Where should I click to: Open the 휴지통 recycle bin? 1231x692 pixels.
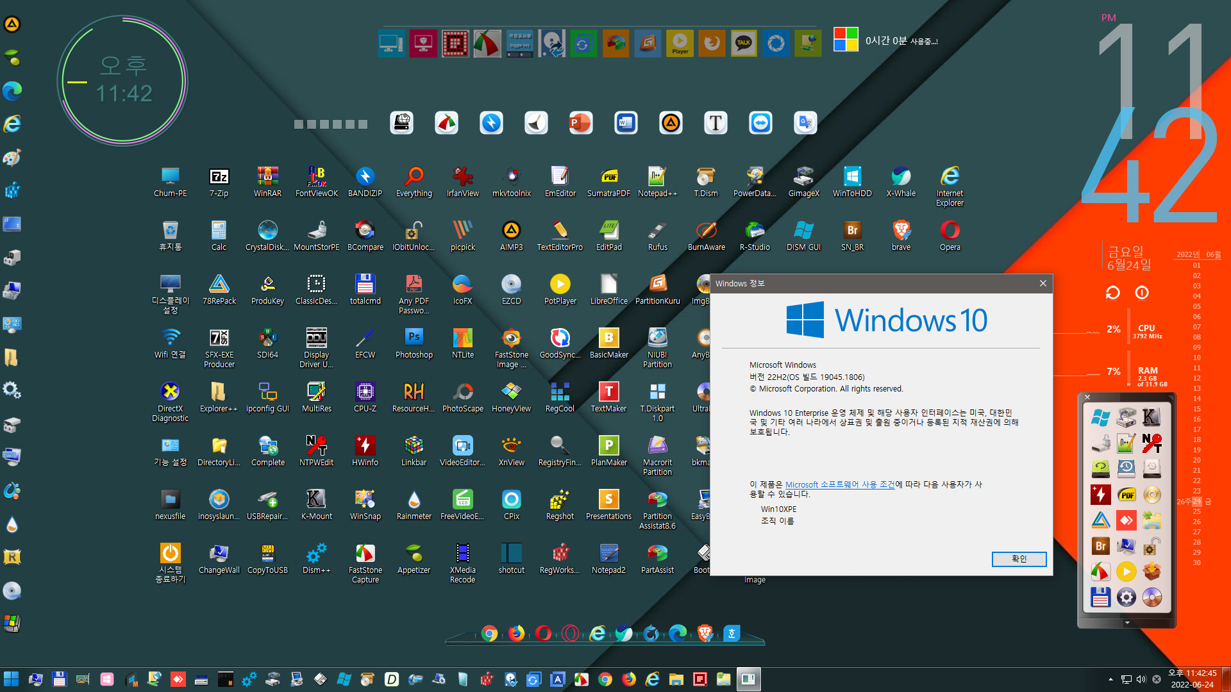pos(170,236)
